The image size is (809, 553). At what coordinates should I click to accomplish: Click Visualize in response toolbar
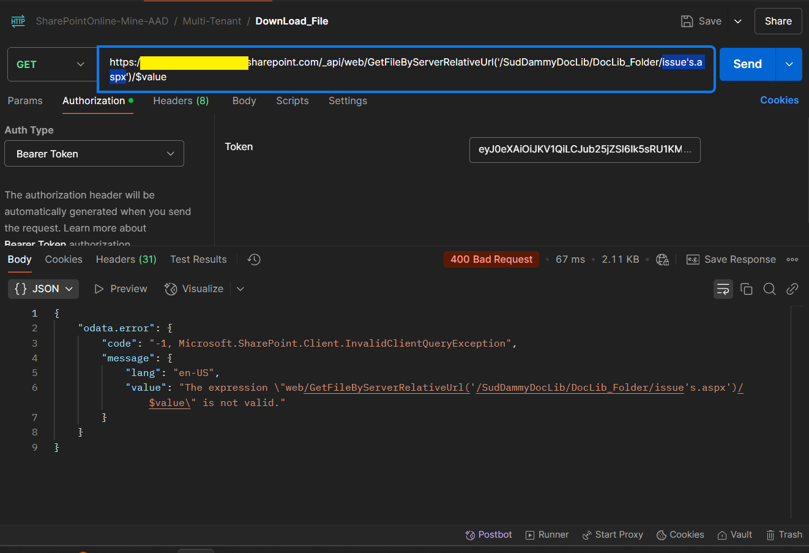click(194, 289)
